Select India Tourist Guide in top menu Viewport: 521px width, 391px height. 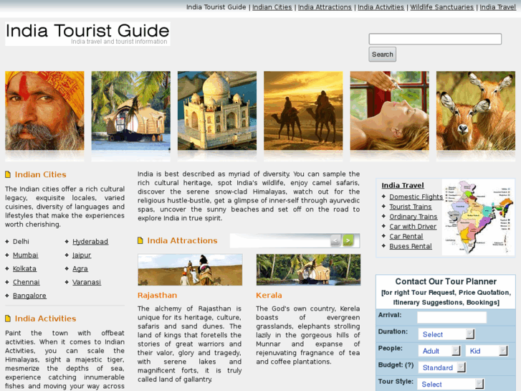216,7
